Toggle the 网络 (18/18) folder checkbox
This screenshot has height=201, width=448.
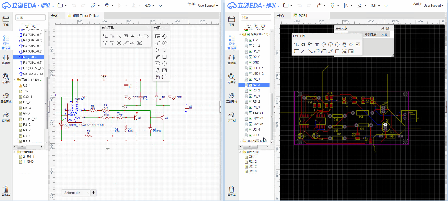[248, 34]
